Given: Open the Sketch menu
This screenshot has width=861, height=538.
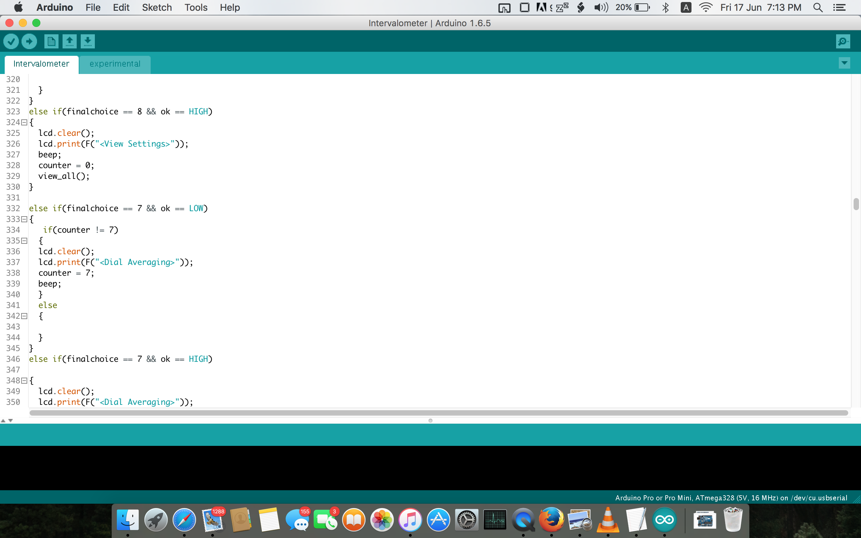Looking at the screenshot, I should [x=156, y=7].
